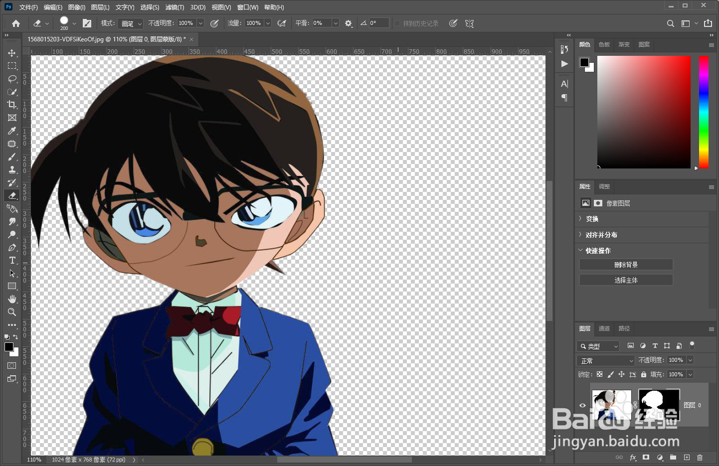Toggle visibility of 图层 0 layer
719x466 pixels.
(582, 405)
